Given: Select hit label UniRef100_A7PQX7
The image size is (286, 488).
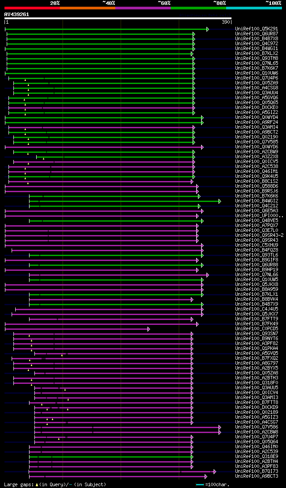Looking at the screenshot, I should [257, 225].
